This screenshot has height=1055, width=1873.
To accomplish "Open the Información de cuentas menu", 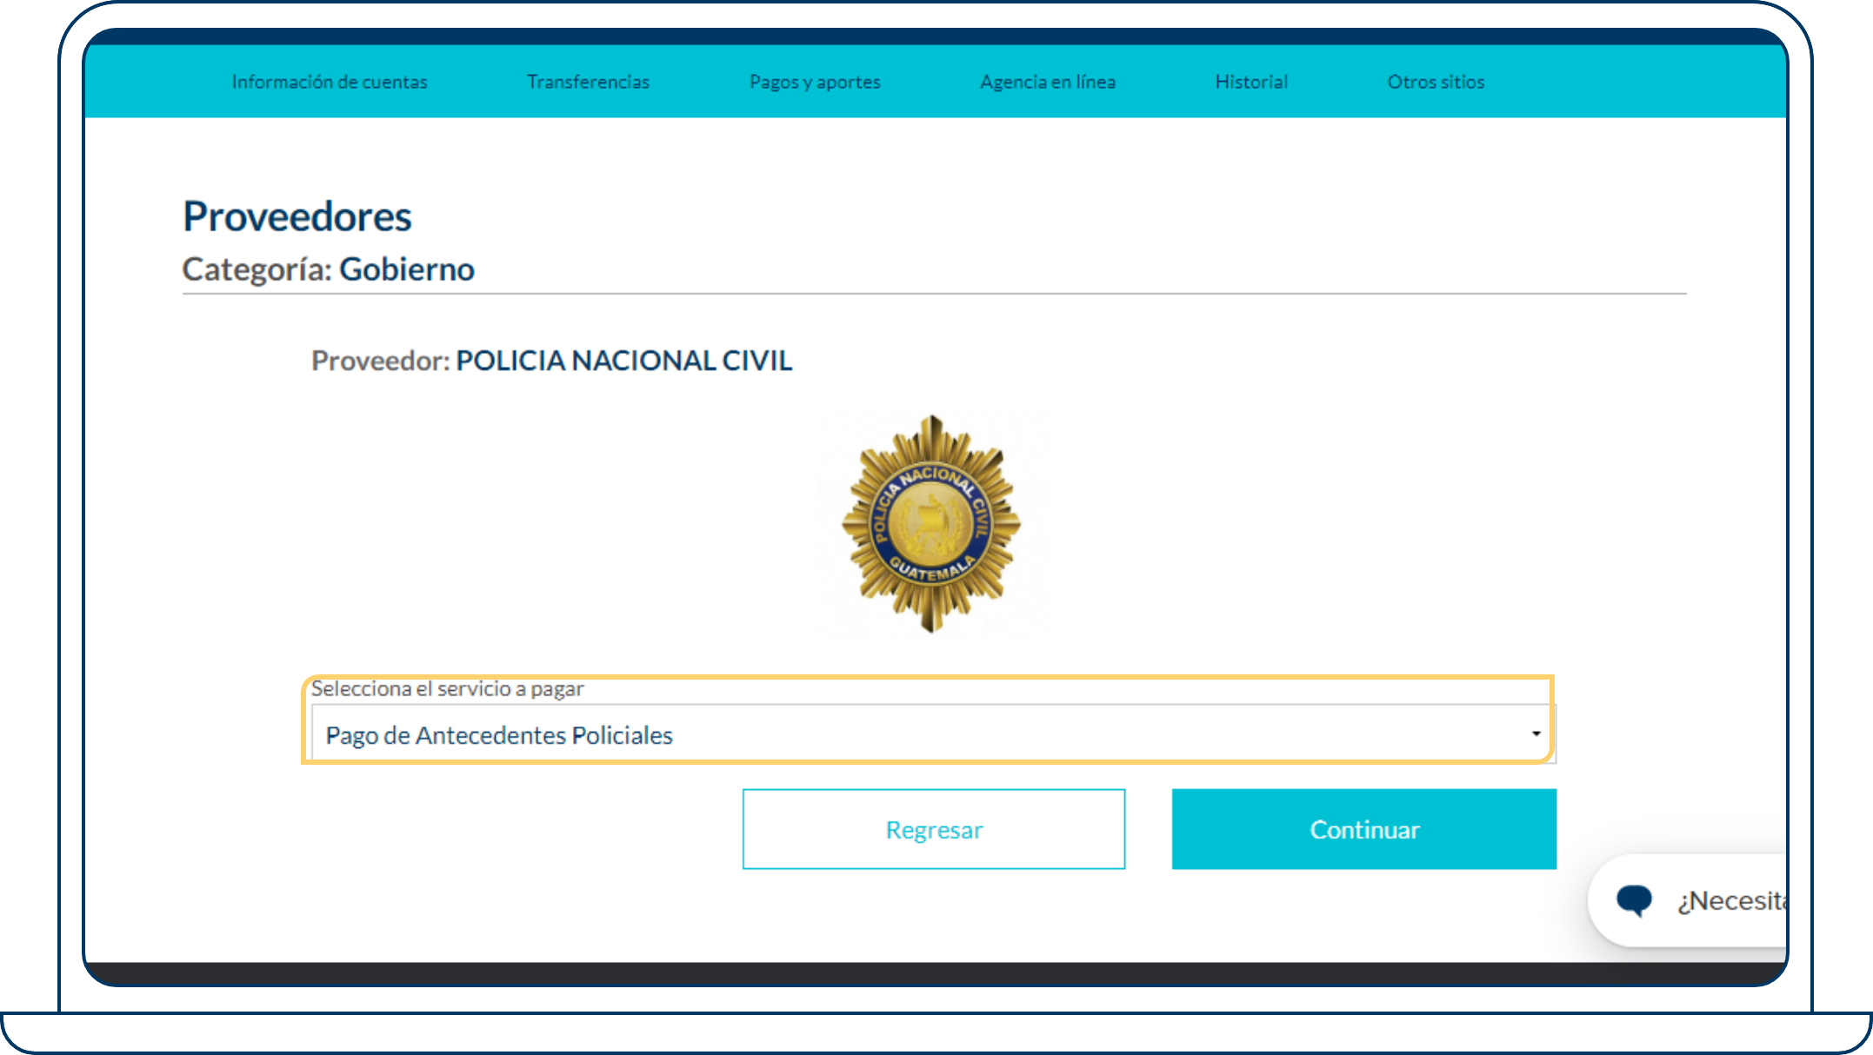I will point(330,82).
